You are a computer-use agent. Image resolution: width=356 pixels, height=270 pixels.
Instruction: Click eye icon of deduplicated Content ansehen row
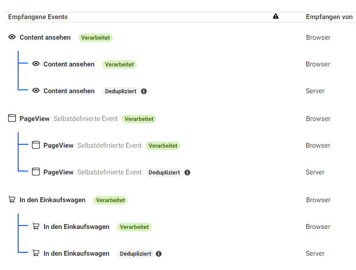36,91
